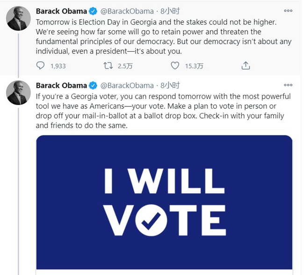Click the 15.3万 like count

tap(194, 66)
